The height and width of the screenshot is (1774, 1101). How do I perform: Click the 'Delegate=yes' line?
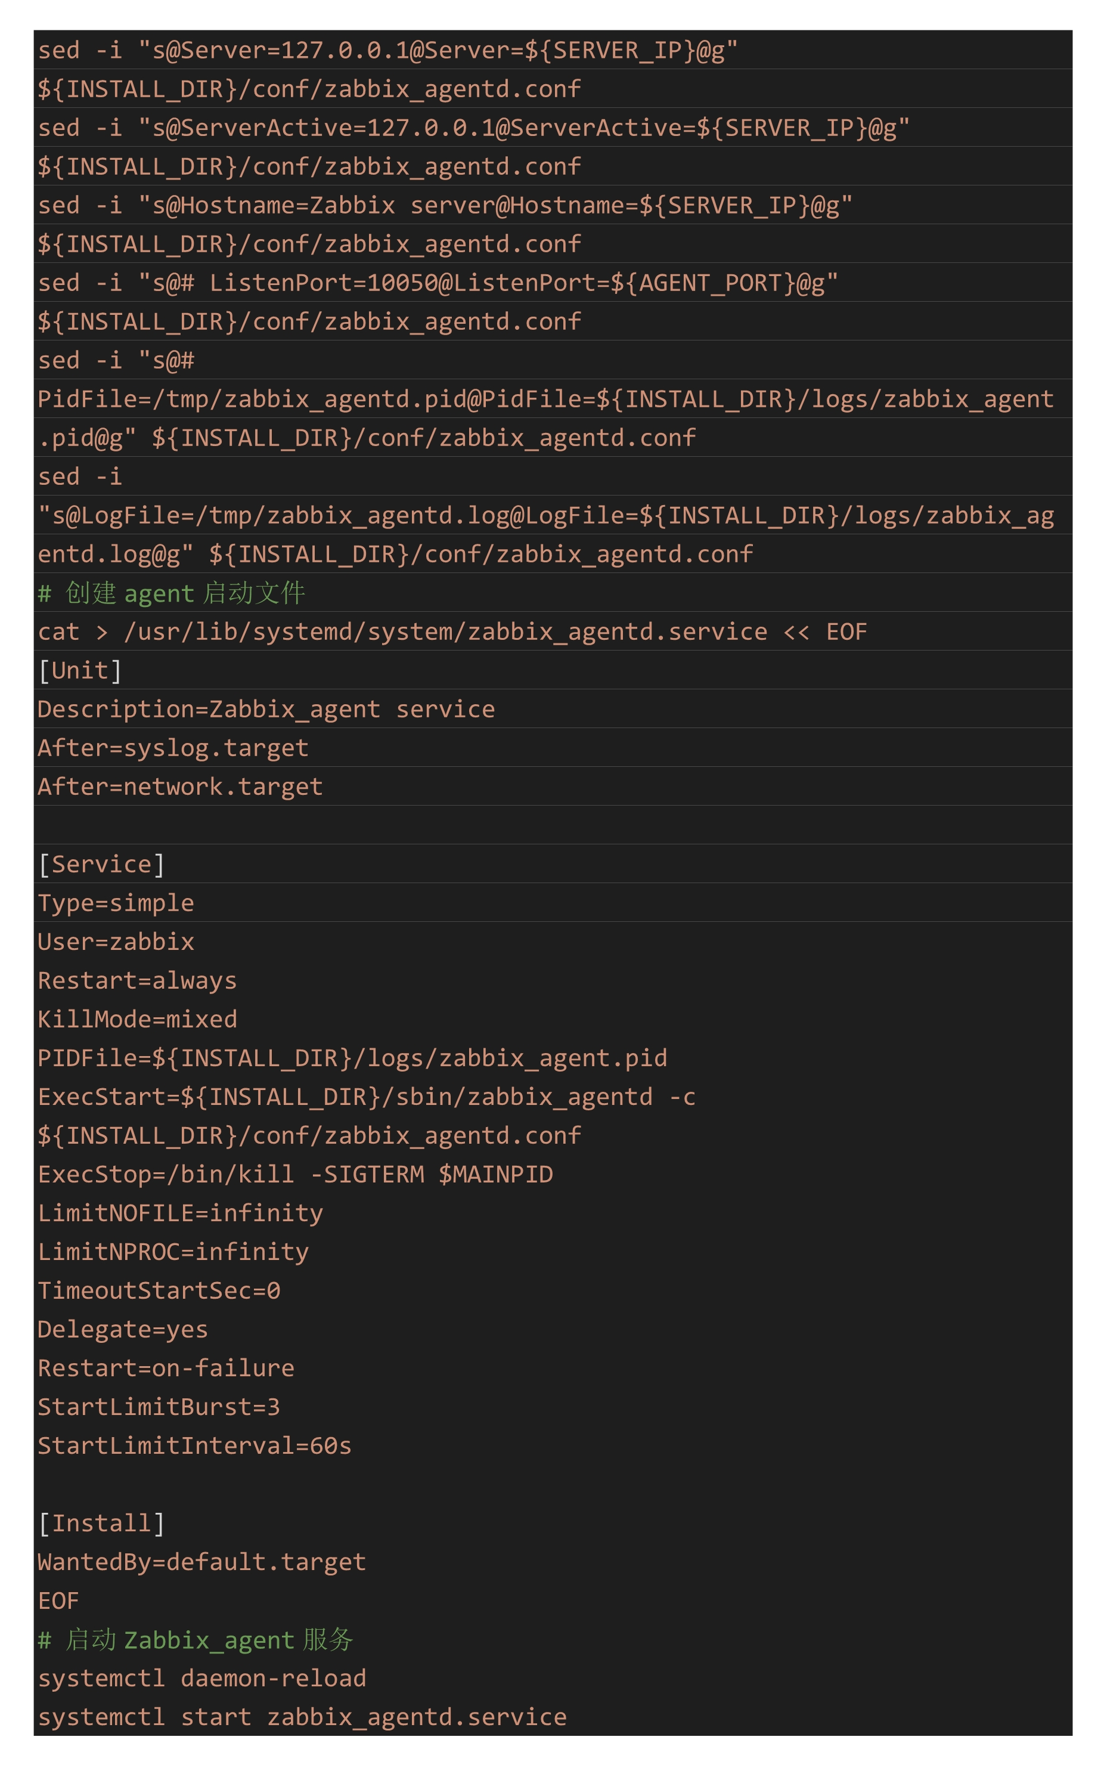(123, 1329)
